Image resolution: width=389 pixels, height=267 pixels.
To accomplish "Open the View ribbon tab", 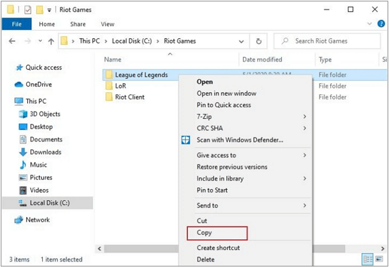I will [107, 24].
